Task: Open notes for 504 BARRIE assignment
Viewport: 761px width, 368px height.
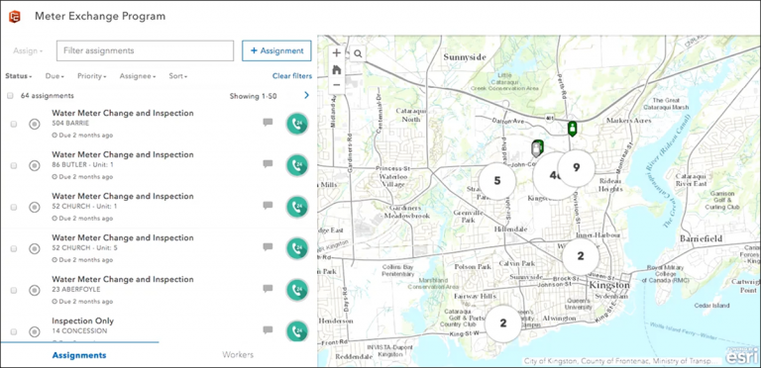Action: coord(268,123)
